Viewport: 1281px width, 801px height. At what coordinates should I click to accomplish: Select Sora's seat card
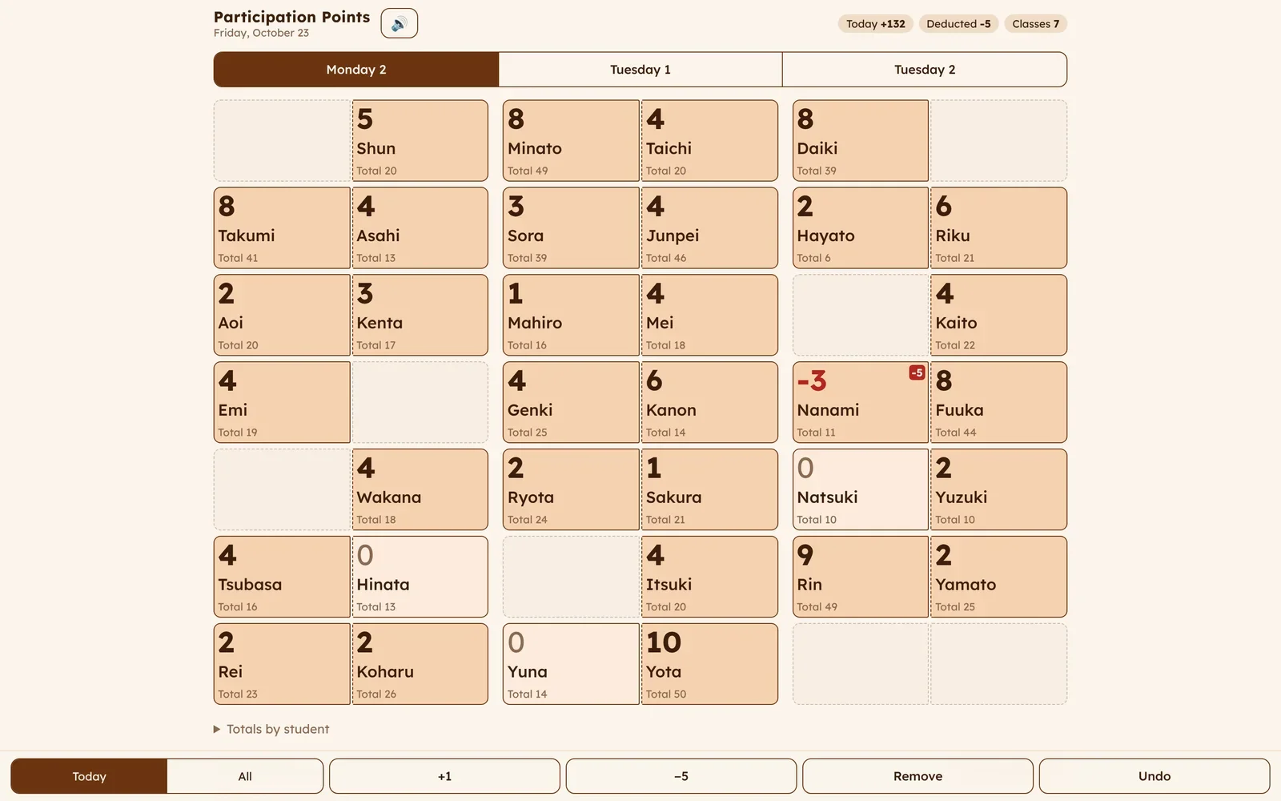coord(571,227)
